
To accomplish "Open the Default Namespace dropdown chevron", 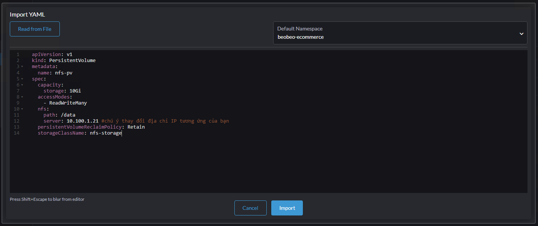I will pos(521,33).
